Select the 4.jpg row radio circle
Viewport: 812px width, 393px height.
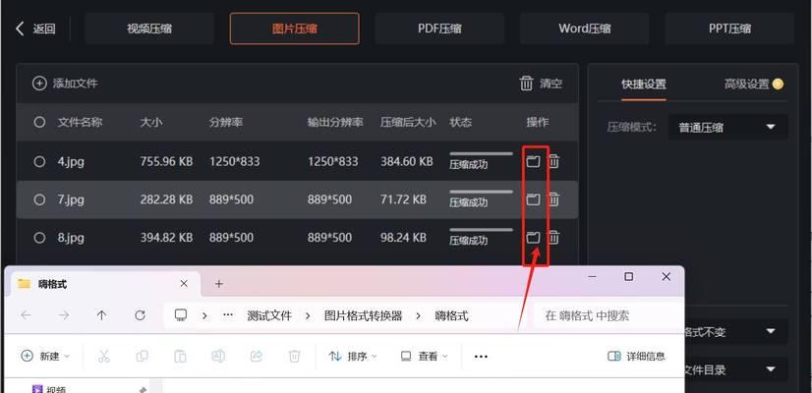(39, 161)
